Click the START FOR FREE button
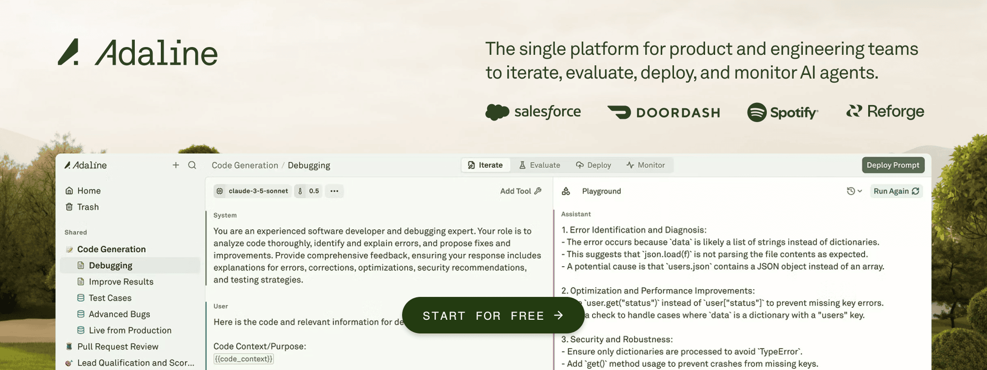 click(493, 315)
